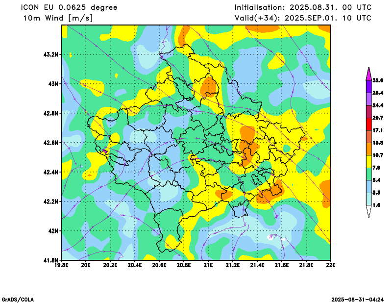
Task: Pick the red legend swatch above 17.1
Action: coord(368,124)
